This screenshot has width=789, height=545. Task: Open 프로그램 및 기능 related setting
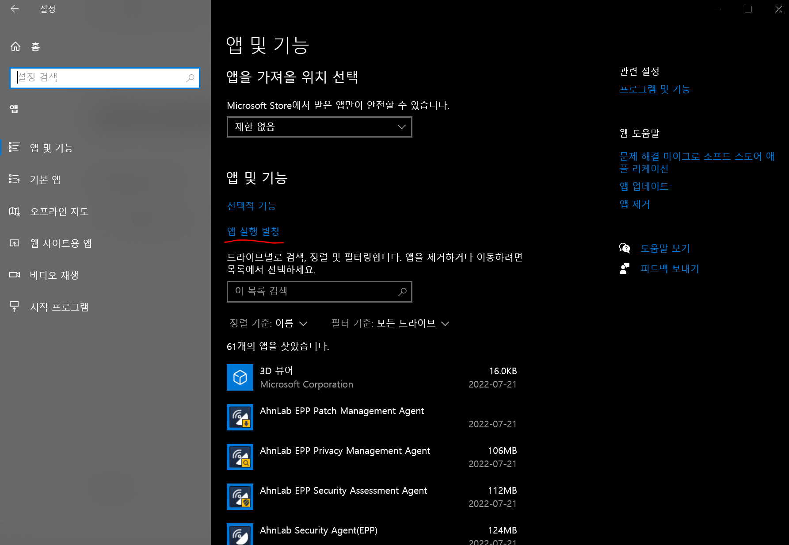point(655,89)
